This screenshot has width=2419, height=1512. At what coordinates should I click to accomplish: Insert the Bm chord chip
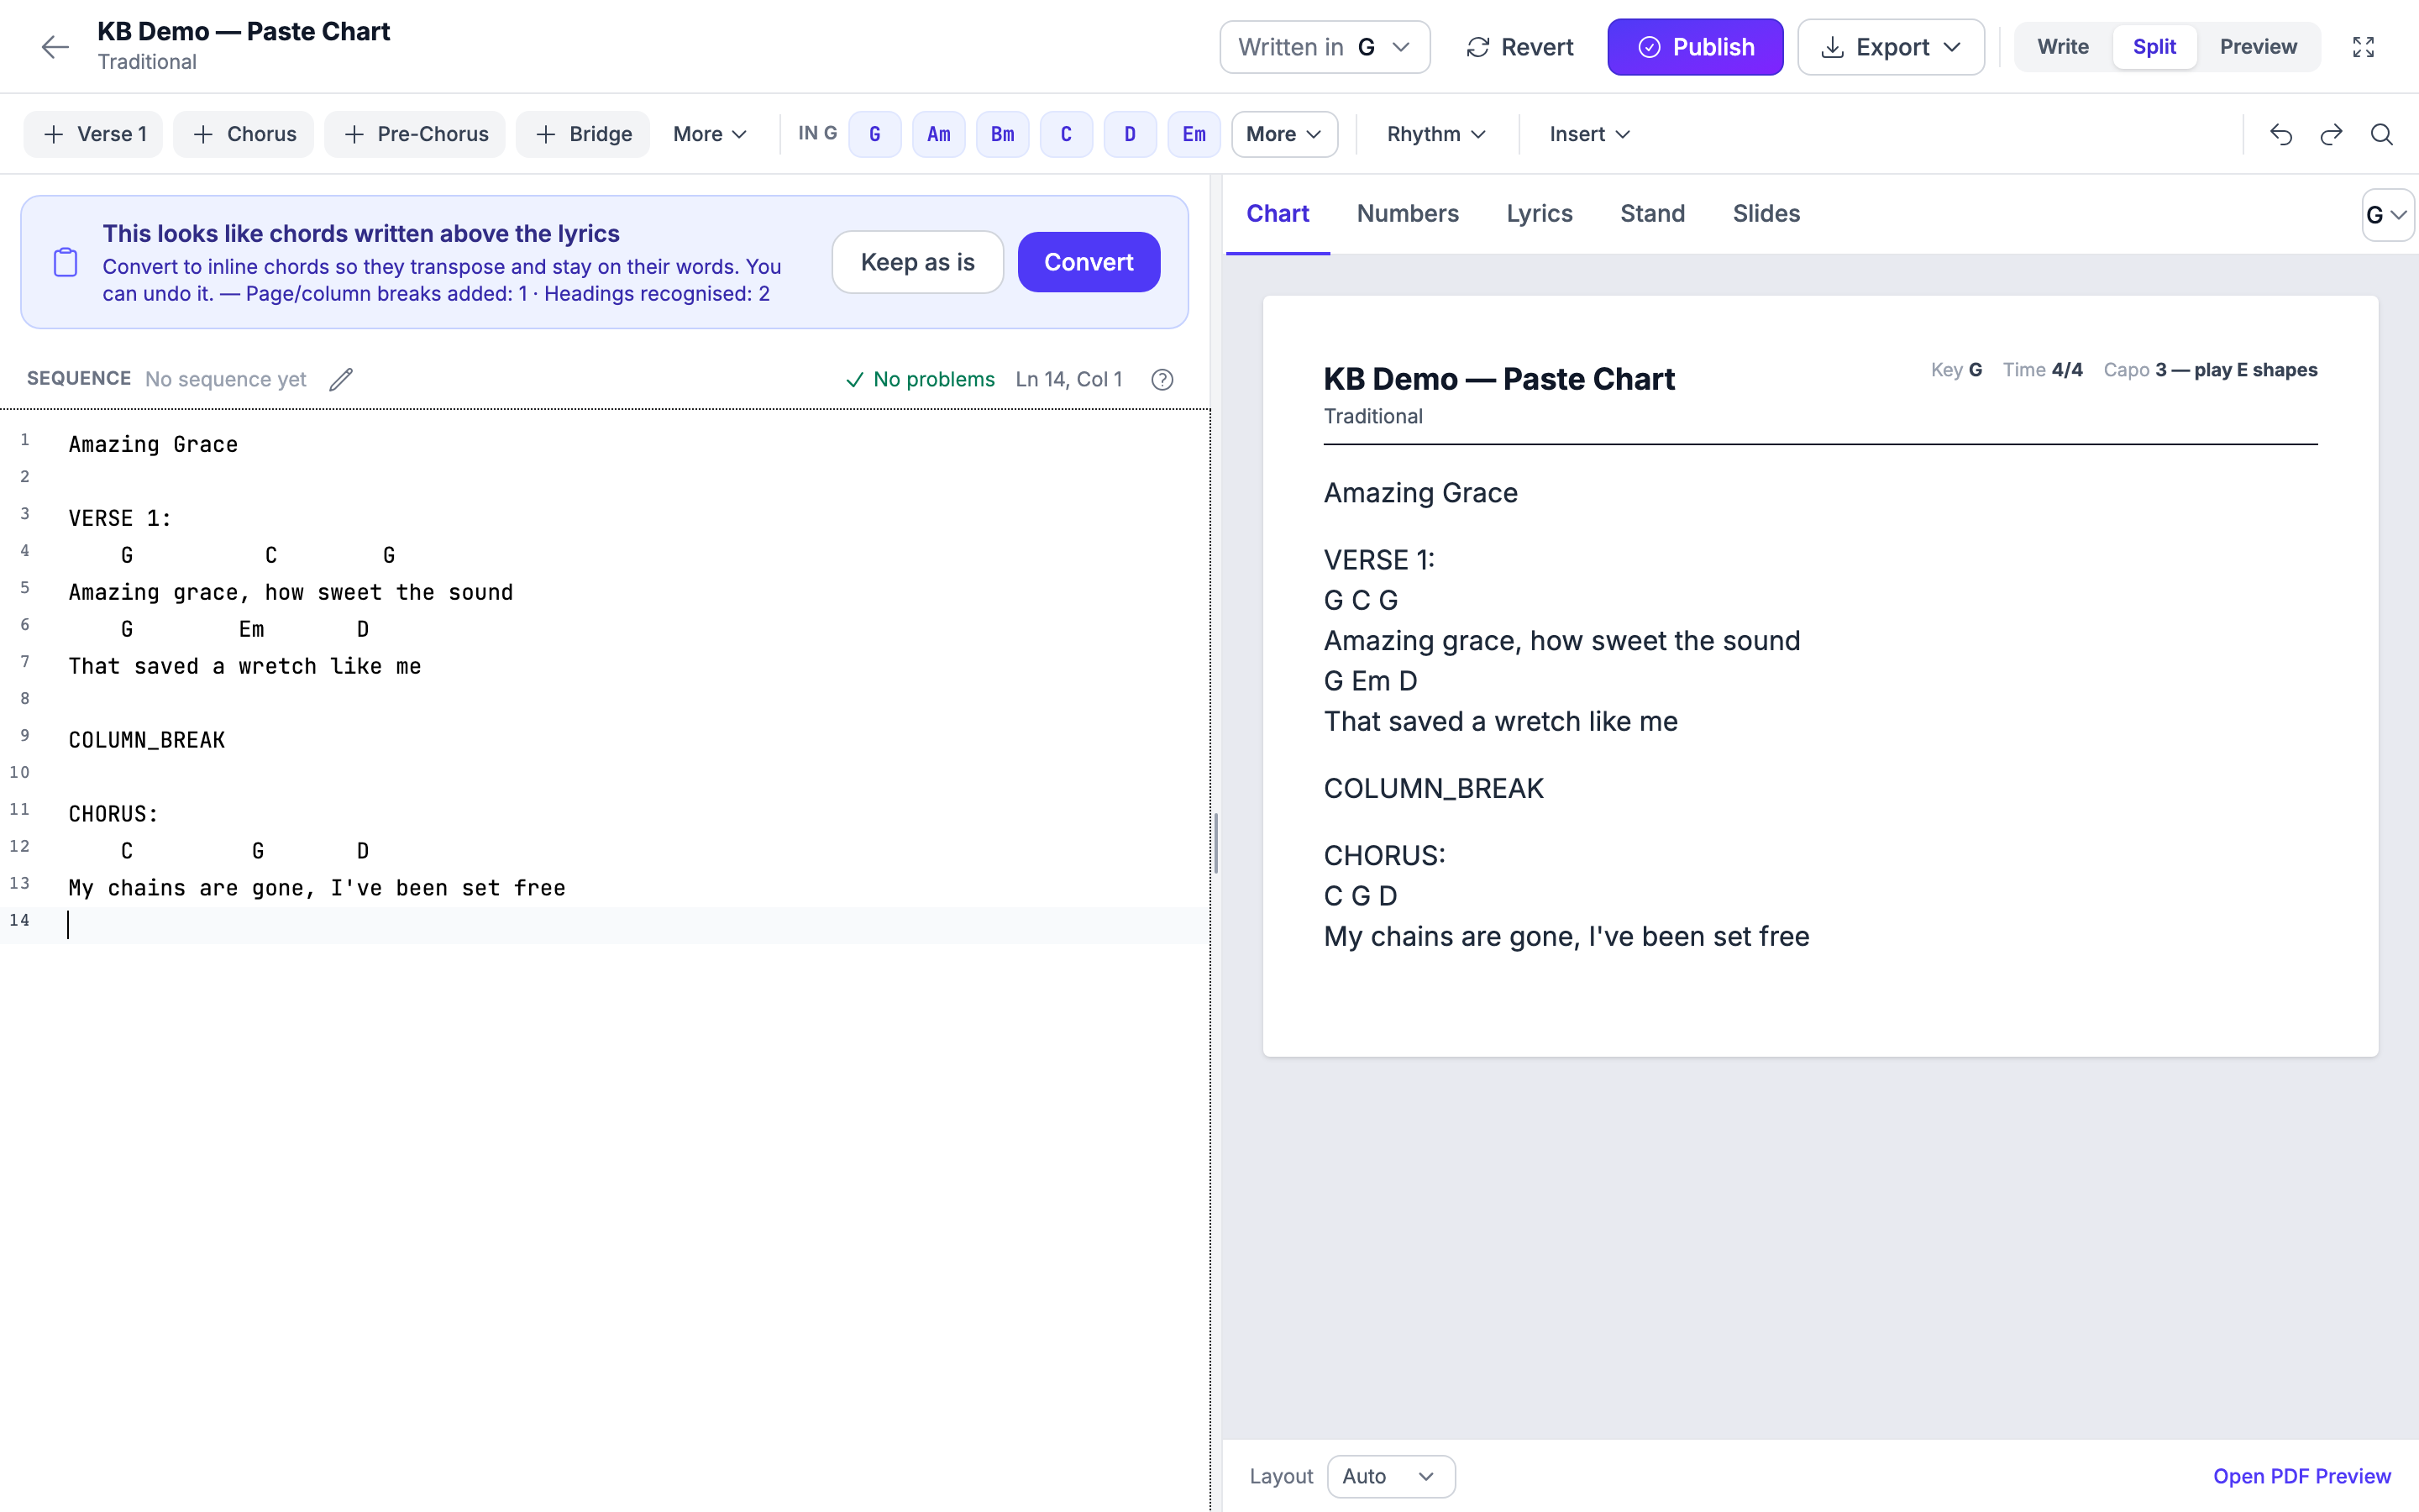1003,134
